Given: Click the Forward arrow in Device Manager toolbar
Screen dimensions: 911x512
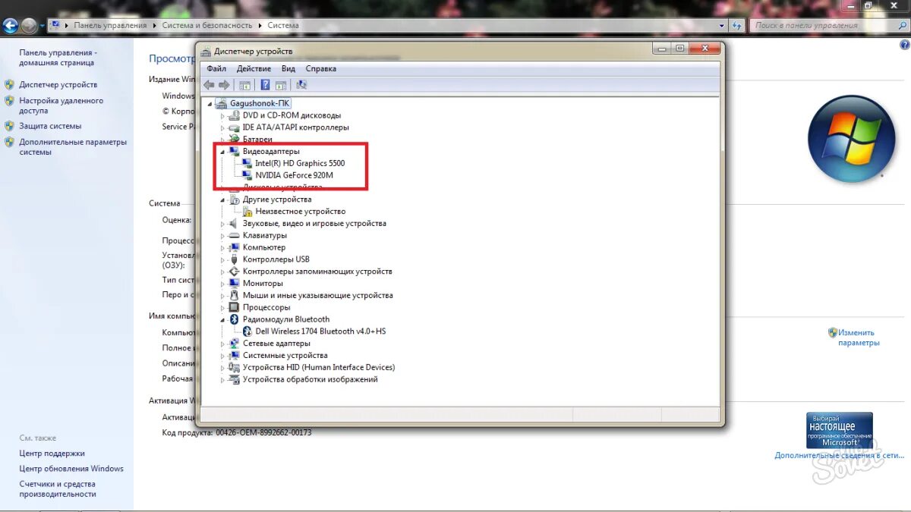Looking at the screenshot, I should tap(224, 85).
